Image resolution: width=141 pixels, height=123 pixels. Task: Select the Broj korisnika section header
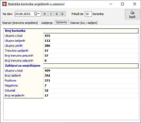[x=71, y=31]
